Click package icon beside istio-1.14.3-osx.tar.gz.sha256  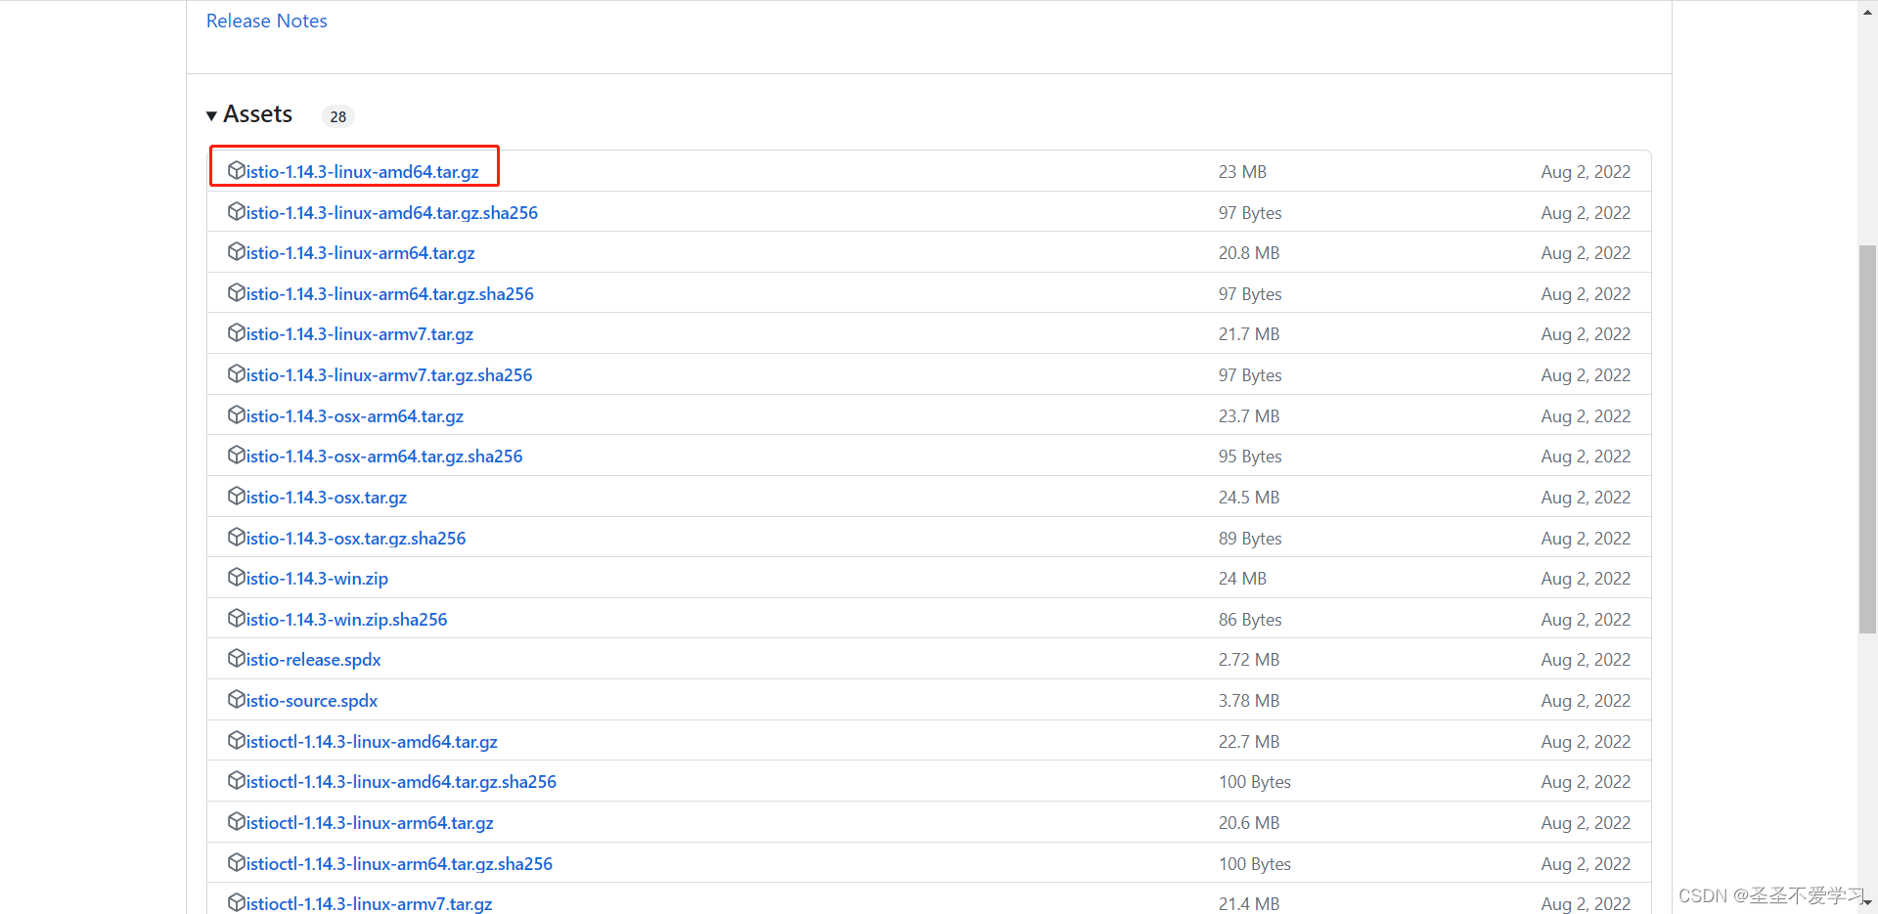coord(237,537)
